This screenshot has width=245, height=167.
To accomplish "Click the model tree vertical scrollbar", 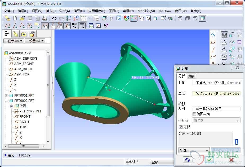I will (x=48, y=85).
